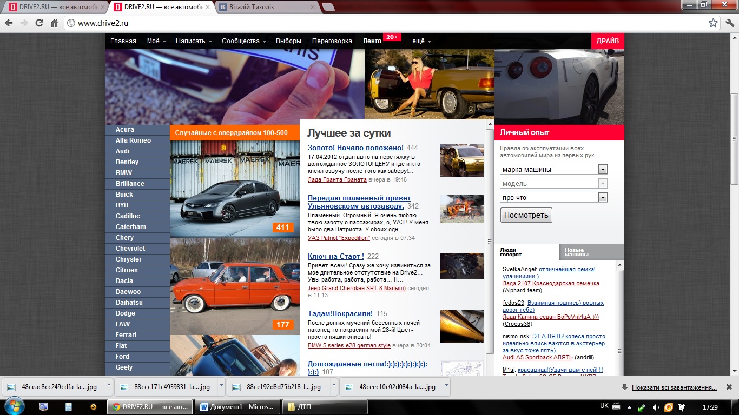Open the марка машины dropdown
This screenshot has height=415, width=739.
click(553, 169)
